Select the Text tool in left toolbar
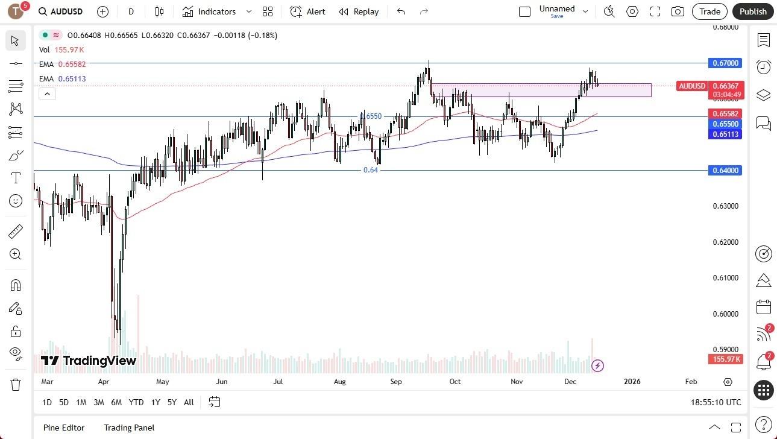The height and width of the screenshot is (439, 777). pyautogui.click(x=16, y=178)
